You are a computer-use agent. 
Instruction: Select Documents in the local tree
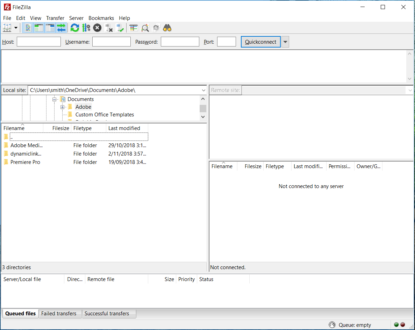(80, 99)
